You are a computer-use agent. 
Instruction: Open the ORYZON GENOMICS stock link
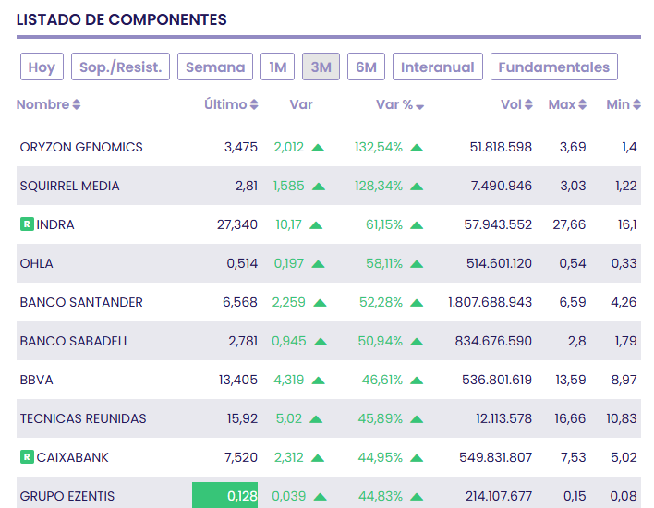click(x=81, y=147)
